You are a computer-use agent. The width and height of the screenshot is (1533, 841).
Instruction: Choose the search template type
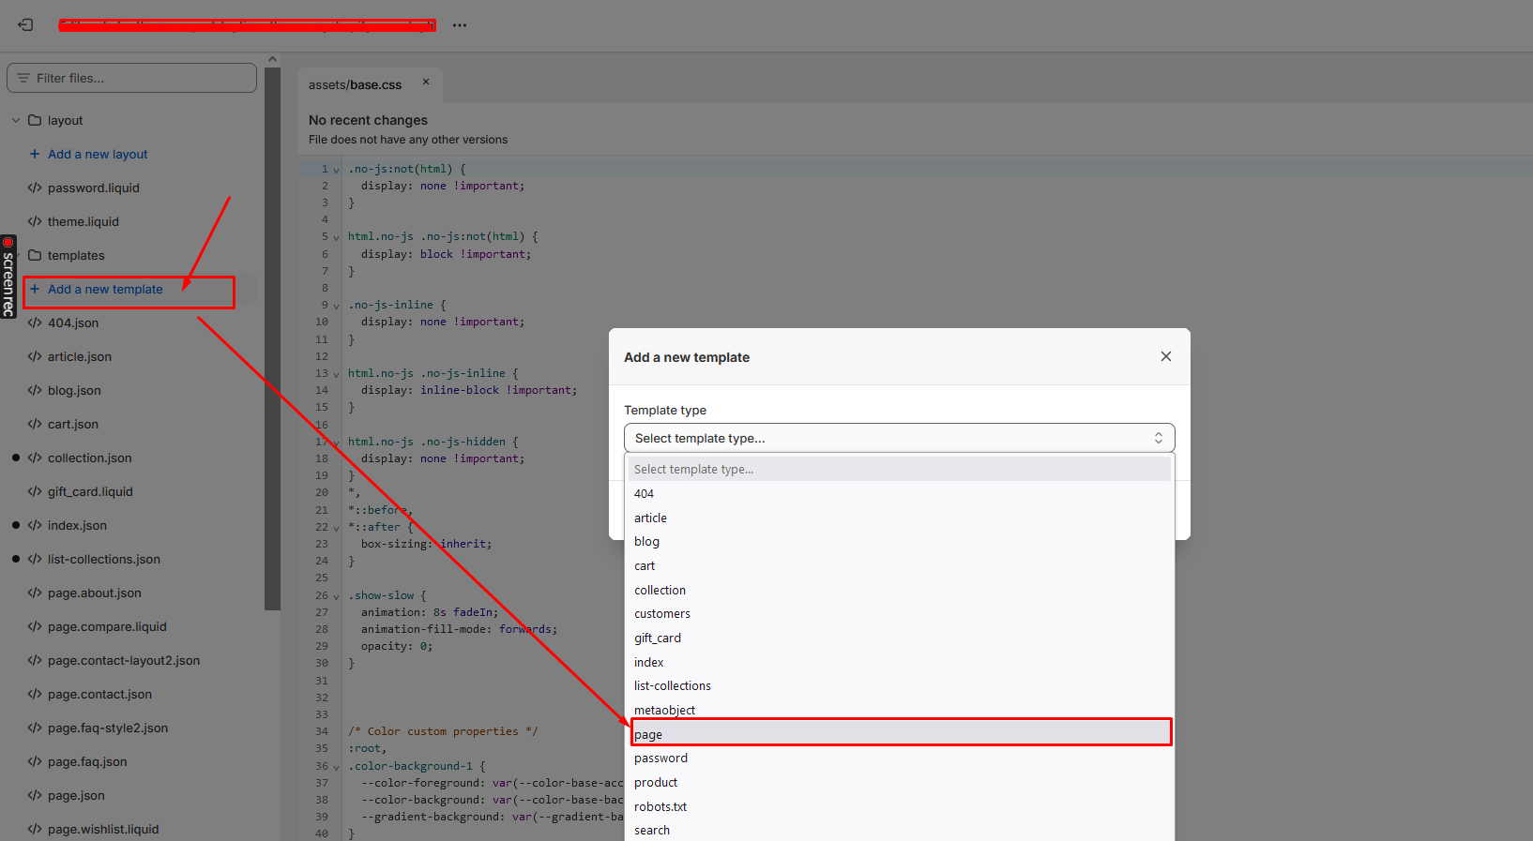[x=900, y=830]
